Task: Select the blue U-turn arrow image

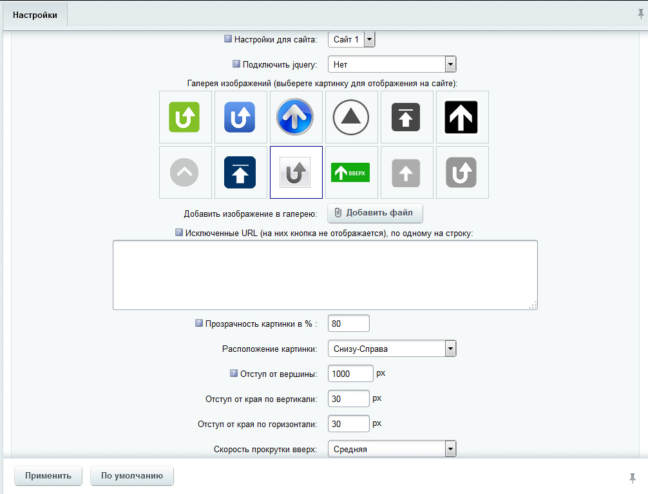Action: pyautogui.click(x=240, y=117)
